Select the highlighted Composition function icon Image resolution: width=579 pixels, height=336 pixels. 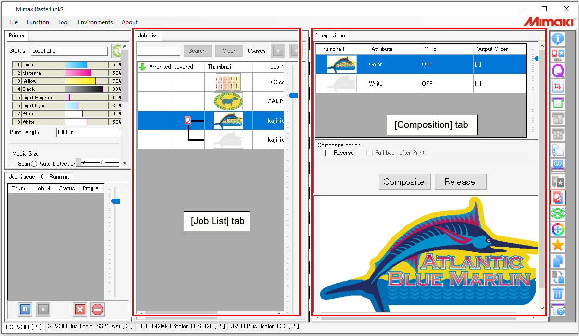tap(558, 198)
